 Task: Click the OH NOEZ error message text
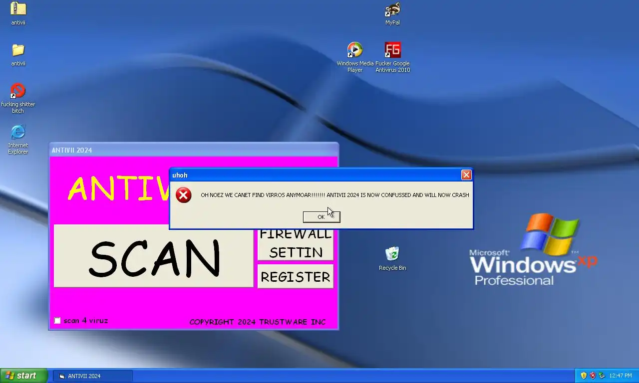[335, 195]
